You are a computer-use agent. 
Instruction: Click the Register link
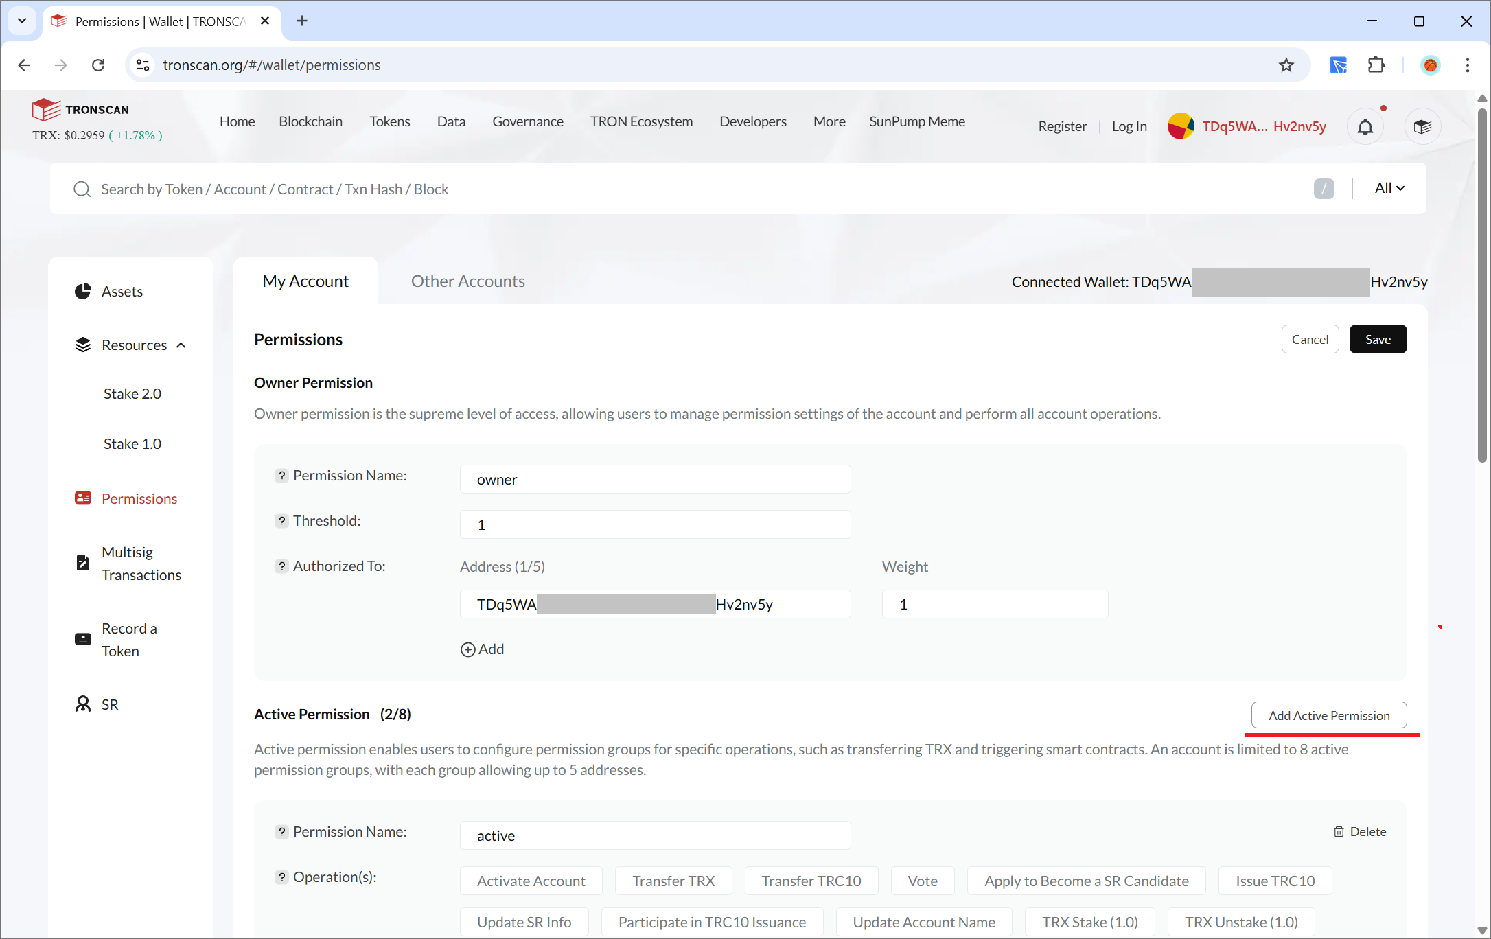click(x=1063, y=126)
